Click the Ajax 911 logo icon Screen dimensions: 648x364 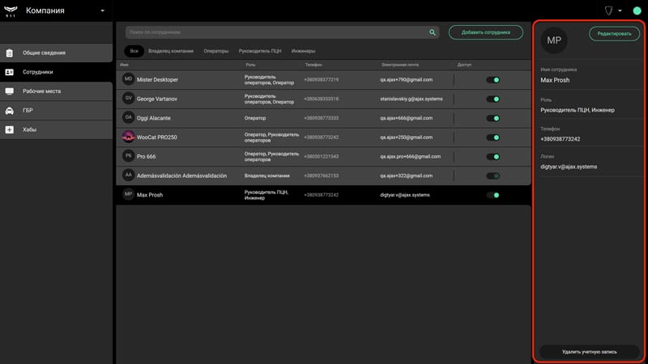point(11,11)
